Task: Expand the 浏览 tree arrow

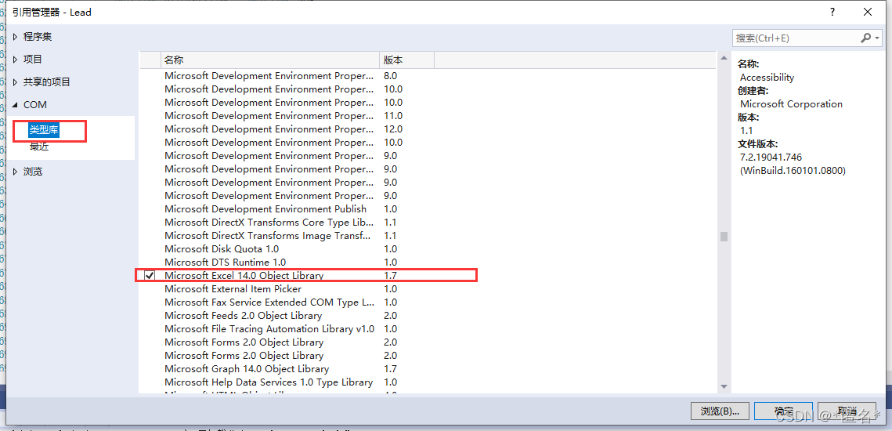Action: pyautogui.click(x=15, y=172)
